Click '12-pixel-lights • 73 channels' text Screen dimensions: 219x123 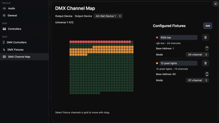click(x=172, y=69)
